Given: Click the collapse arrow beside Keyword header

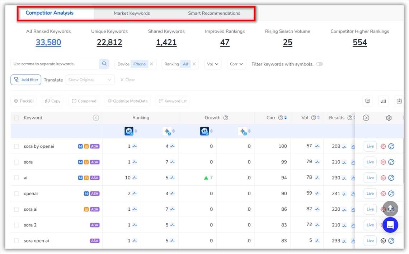Looking at the screenshot, I should (96, 118).
